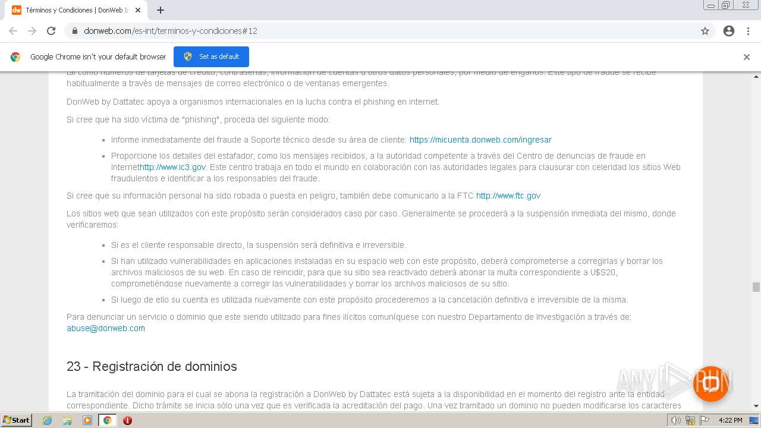Viewport: 761px width, 428px height.
Task: Open the Chrome three-dot menu
Action: pos(748,31)
